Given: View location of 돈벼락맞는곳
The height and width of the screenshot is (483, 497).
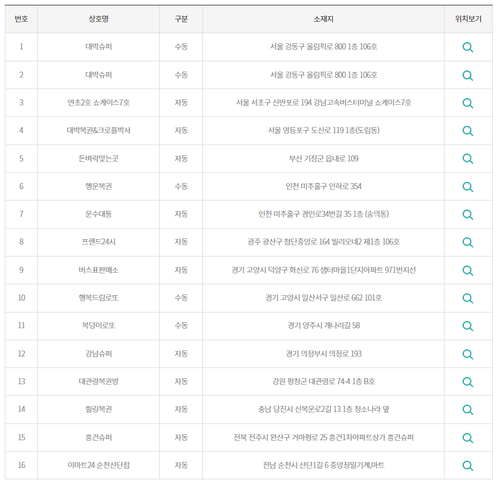Looking at the screenshot, I should 467,158.
